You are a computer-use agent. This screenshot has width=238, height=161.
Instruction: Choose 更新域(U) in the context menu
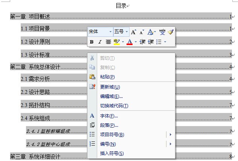point(110,87)
